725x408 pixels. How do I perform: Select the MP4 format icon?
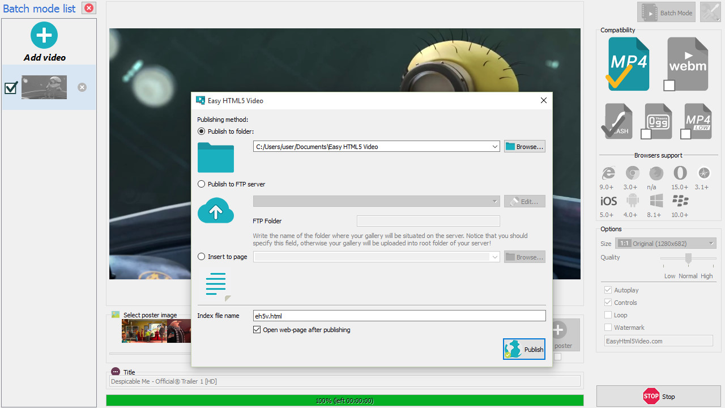coord(629,63)
